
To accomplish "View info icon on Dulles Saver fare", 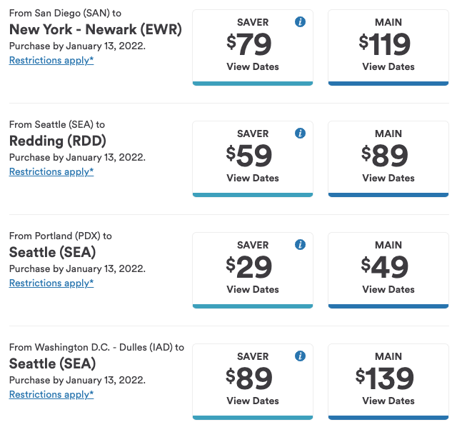I will [300, 356].
